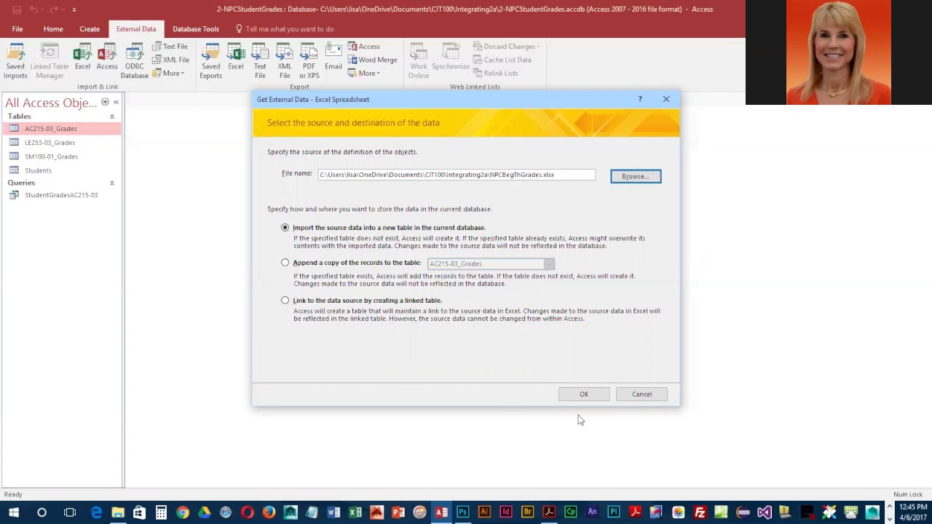This screenshot has width=932, height=524.
Task: Select Append a copy of records option
Action: pyautogui.click(x=285, y=263)
